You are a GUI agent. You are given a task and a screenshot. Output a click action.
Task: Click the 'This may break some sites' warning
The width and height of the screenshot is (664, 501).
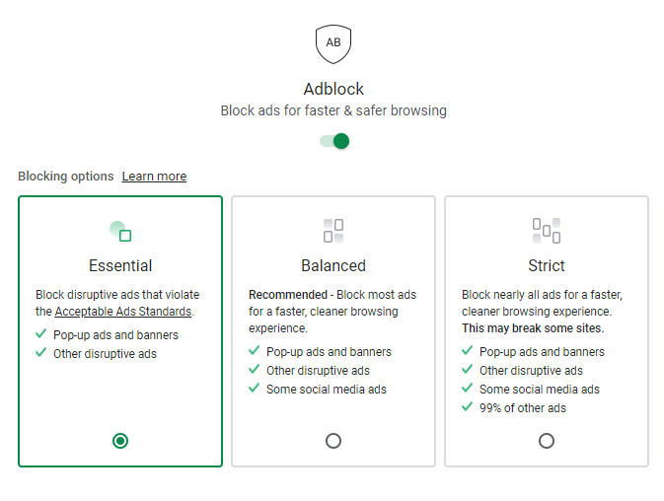[x=533, y=328]
